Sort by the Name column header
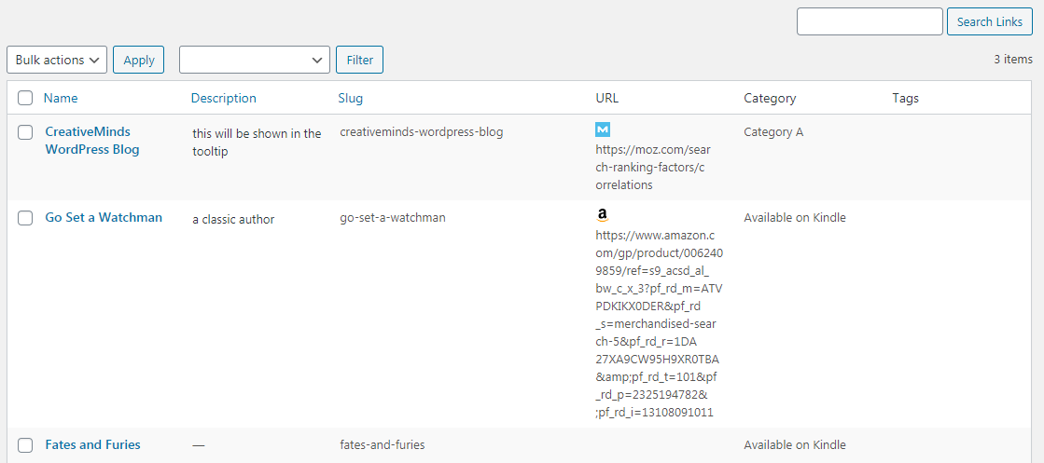 point(61,98)
